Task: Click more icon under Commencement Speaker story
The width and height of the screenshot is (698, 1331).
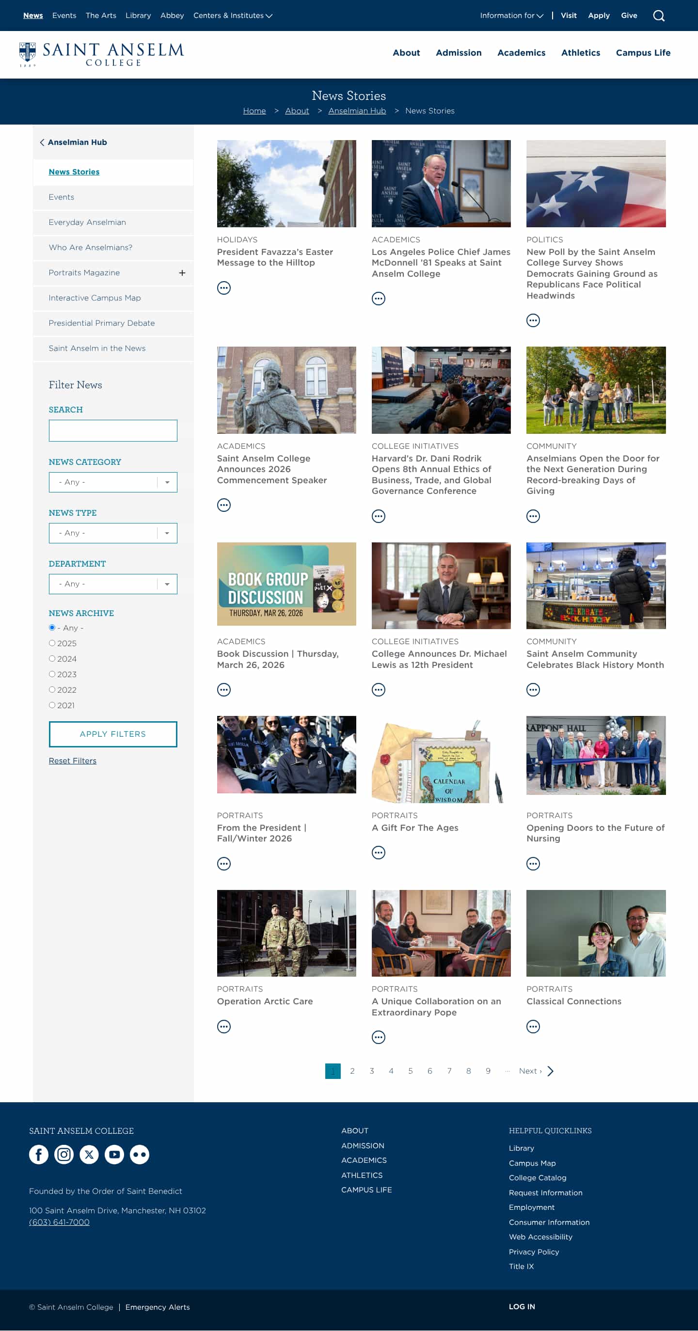Action: pyautogui.click(x=224, y=505)
